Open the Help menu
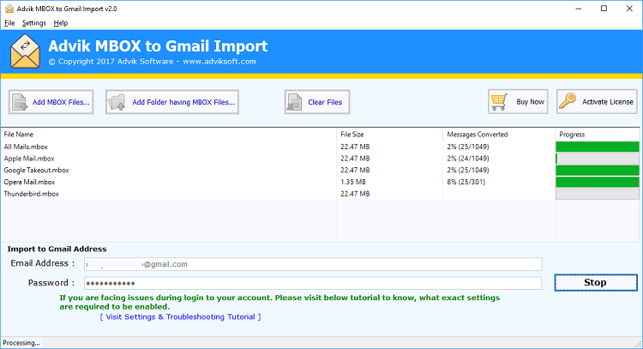The width and height of the screenshot is (643, 349). tap(61, 23)
